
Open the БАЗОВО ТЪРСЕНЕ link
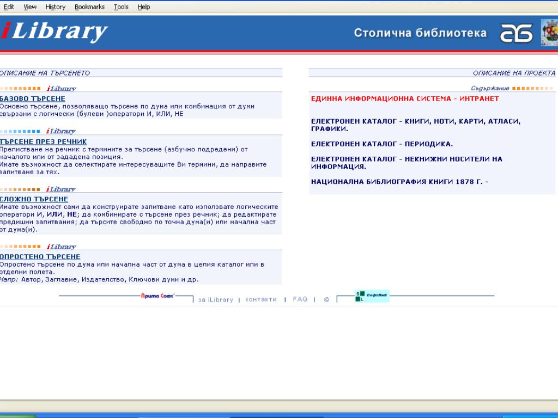click(x=32, y=99)
